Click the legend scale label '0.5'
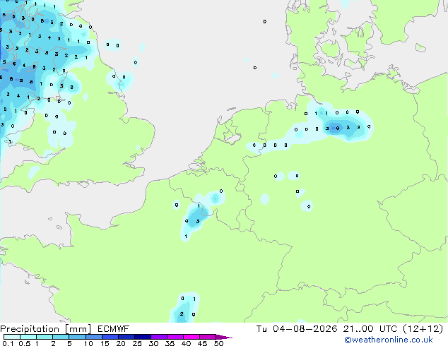 click(x=25, y=343)
